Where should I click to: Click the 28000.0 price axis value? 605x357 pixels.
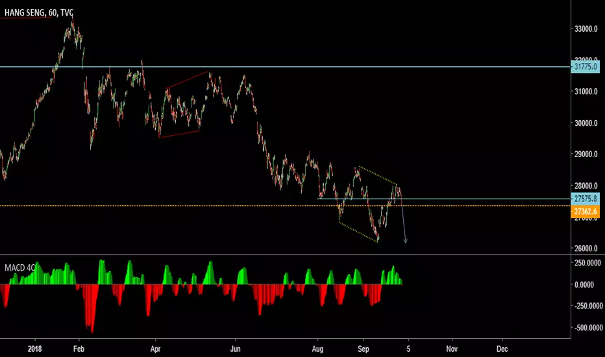[x=586, y=186]
